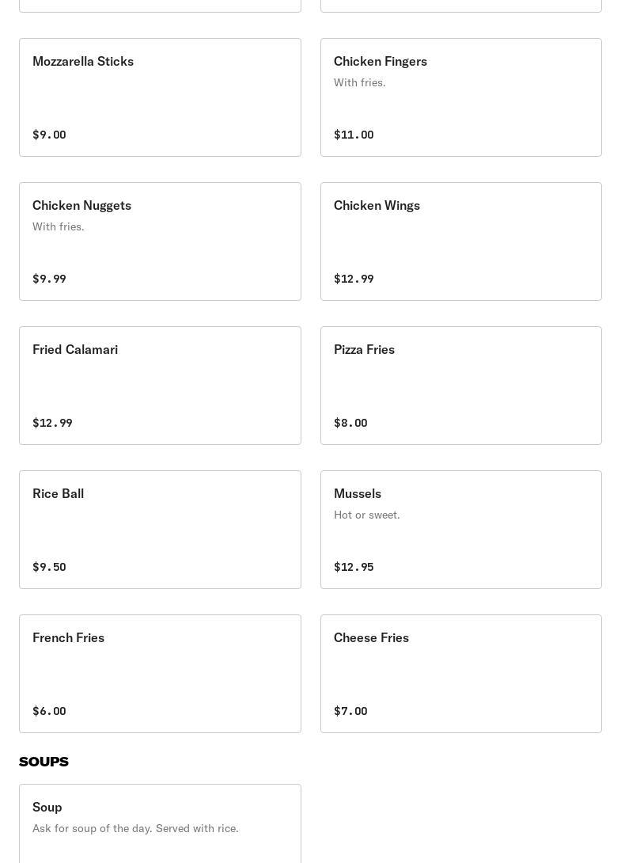Open the Mozzarella Sticks menu item
621x863 pixels.
[x=160, y=97]
